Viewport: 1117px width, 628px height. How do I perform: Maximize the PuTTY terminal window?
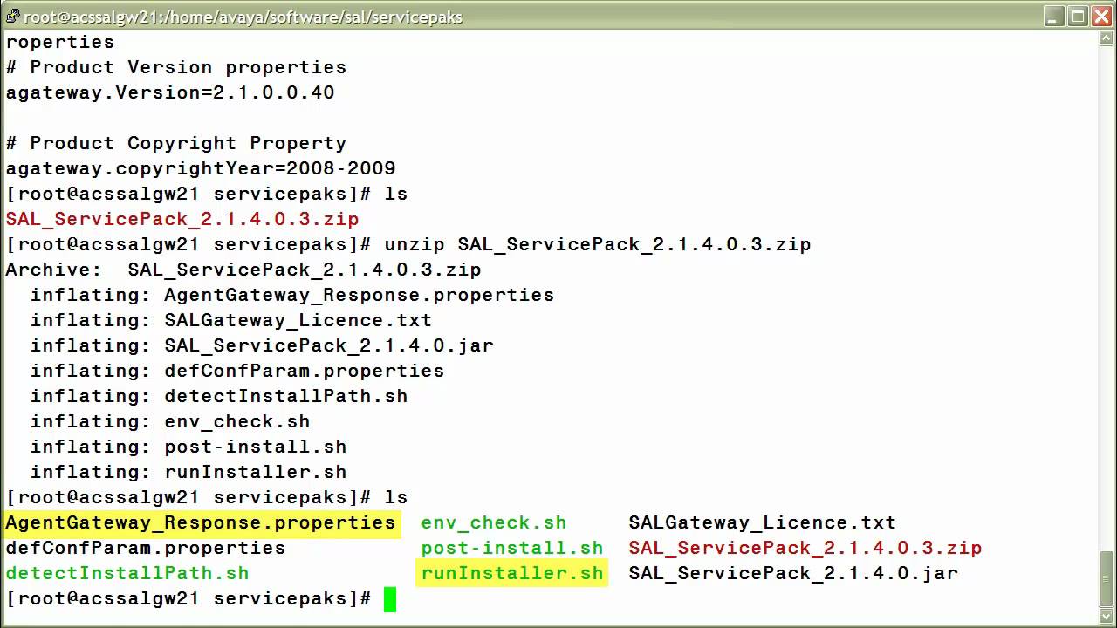(x=1079, y=16)
